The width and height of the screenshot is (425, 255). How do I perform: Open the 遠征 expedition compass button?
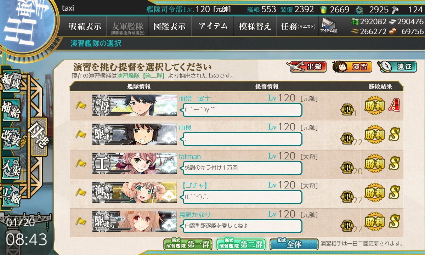click(x=397, y=67)
